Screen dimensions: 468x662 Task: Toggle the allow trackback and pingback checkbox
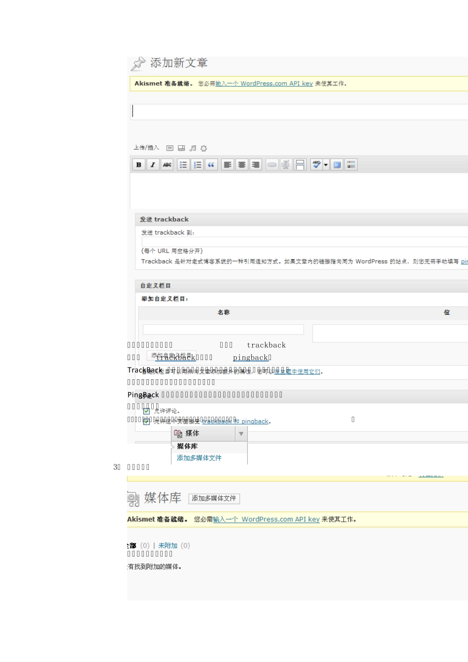146,422
